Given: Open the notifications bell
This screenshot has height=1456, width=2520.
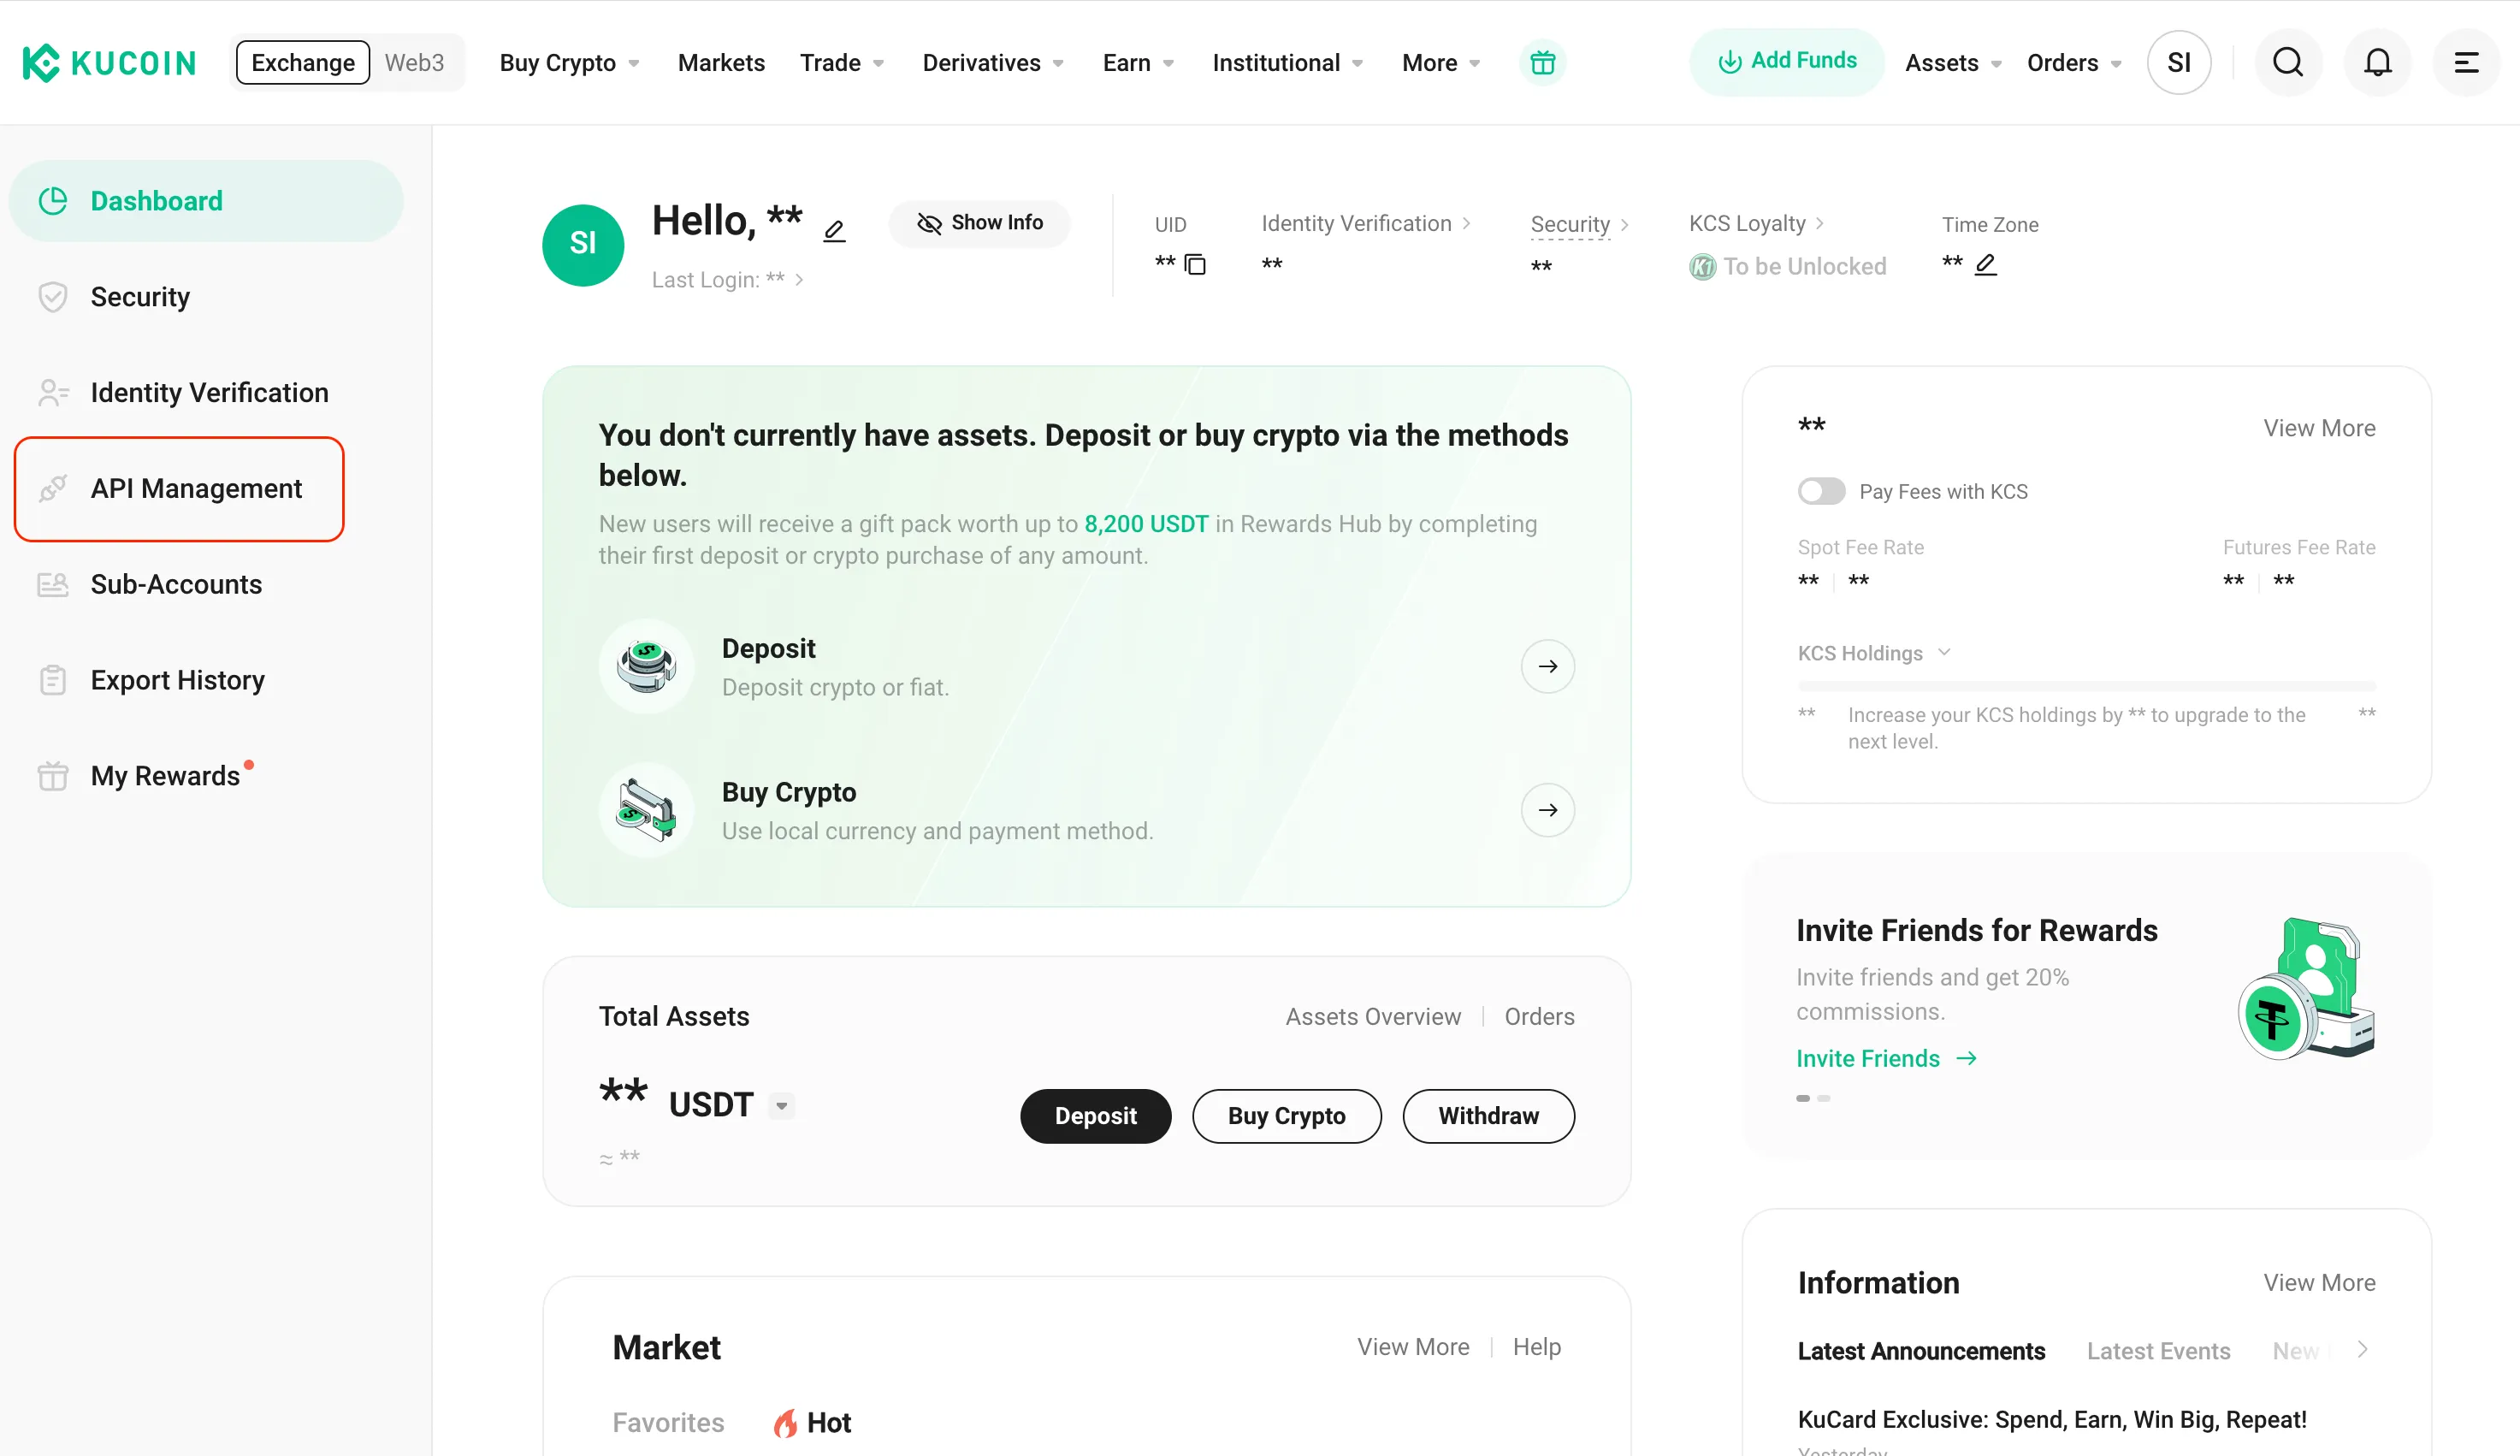Looking at the screenshot, I should (x=2378, y=63).
